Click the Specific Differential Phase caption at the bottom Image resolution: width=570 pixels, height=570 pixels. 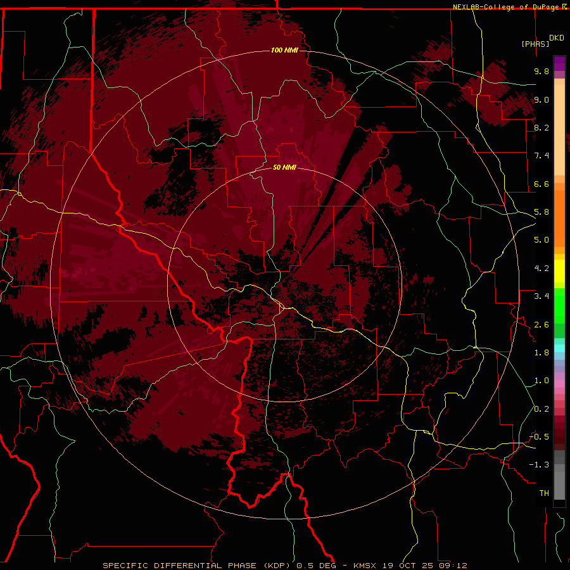click(284, 566)
